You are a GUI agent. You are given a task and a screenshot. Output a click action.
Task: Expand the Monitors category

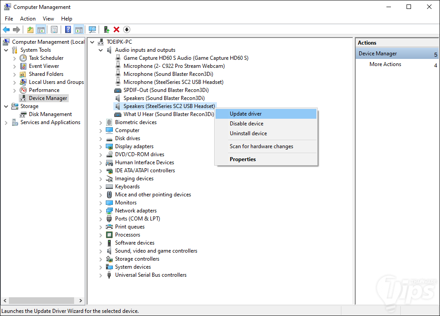pyautogui.click(x=100, y=203)
